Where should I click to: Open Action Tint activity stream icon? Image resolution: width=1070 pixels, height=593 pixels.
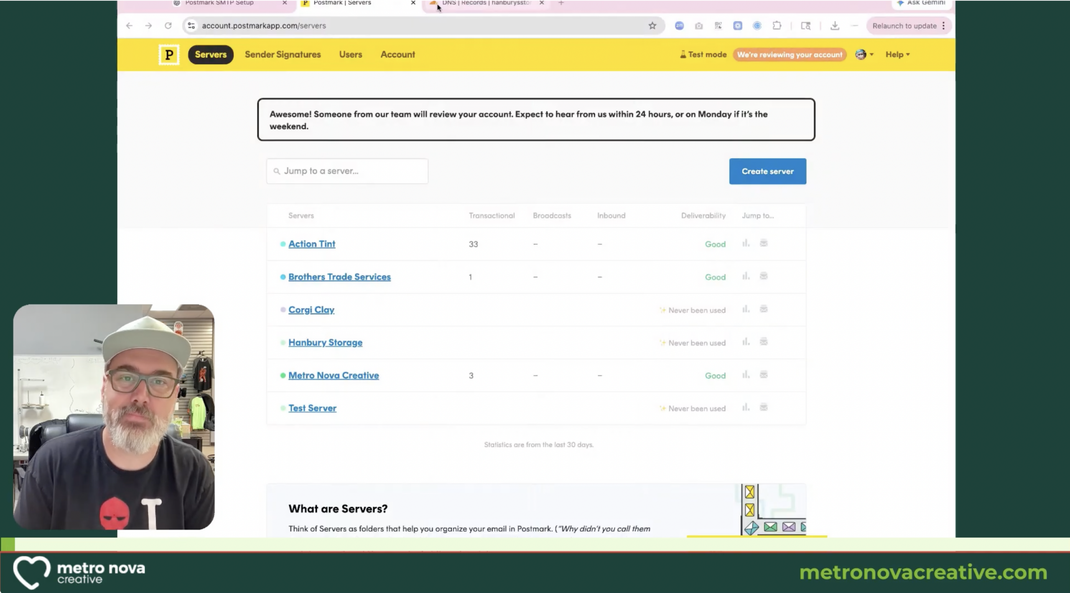[764, 243]
